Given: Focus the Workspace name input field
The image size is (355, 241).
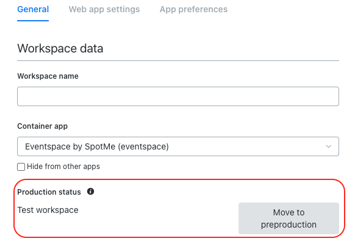Looking at the screenshot, I should click(x=178, y=96).
